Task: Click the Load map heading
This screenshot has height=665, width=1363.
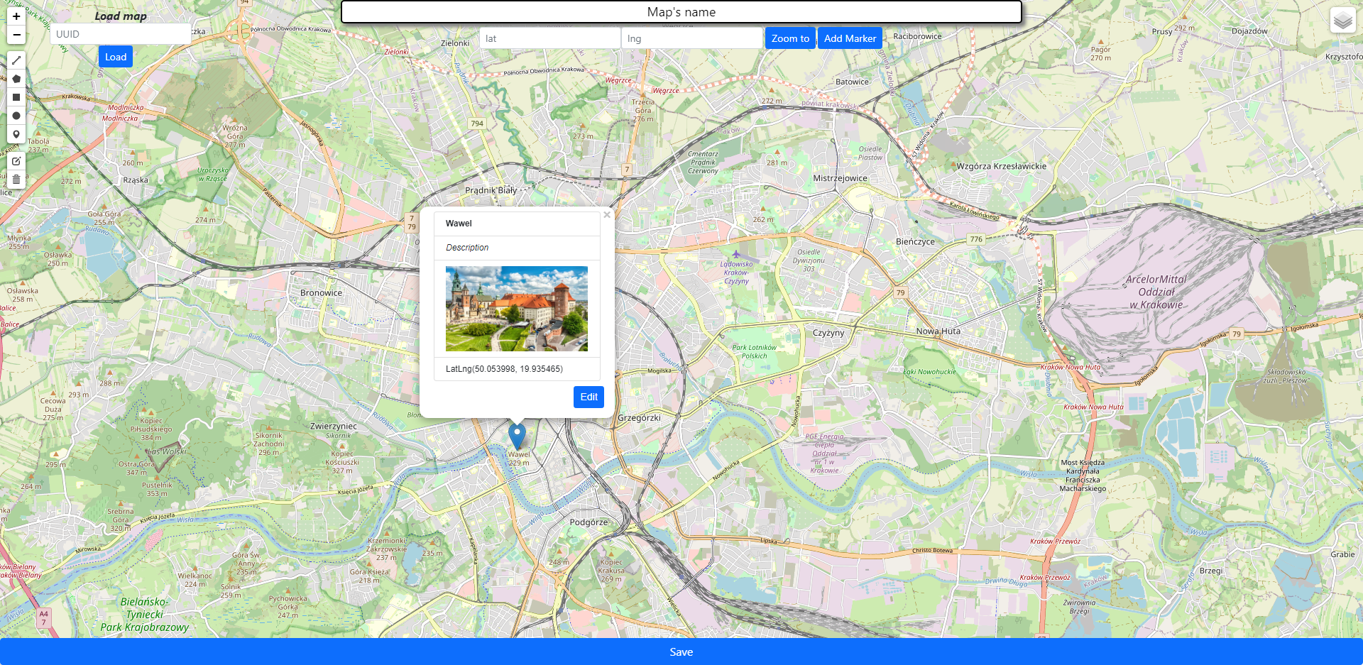Action: (x=121, y=16)
